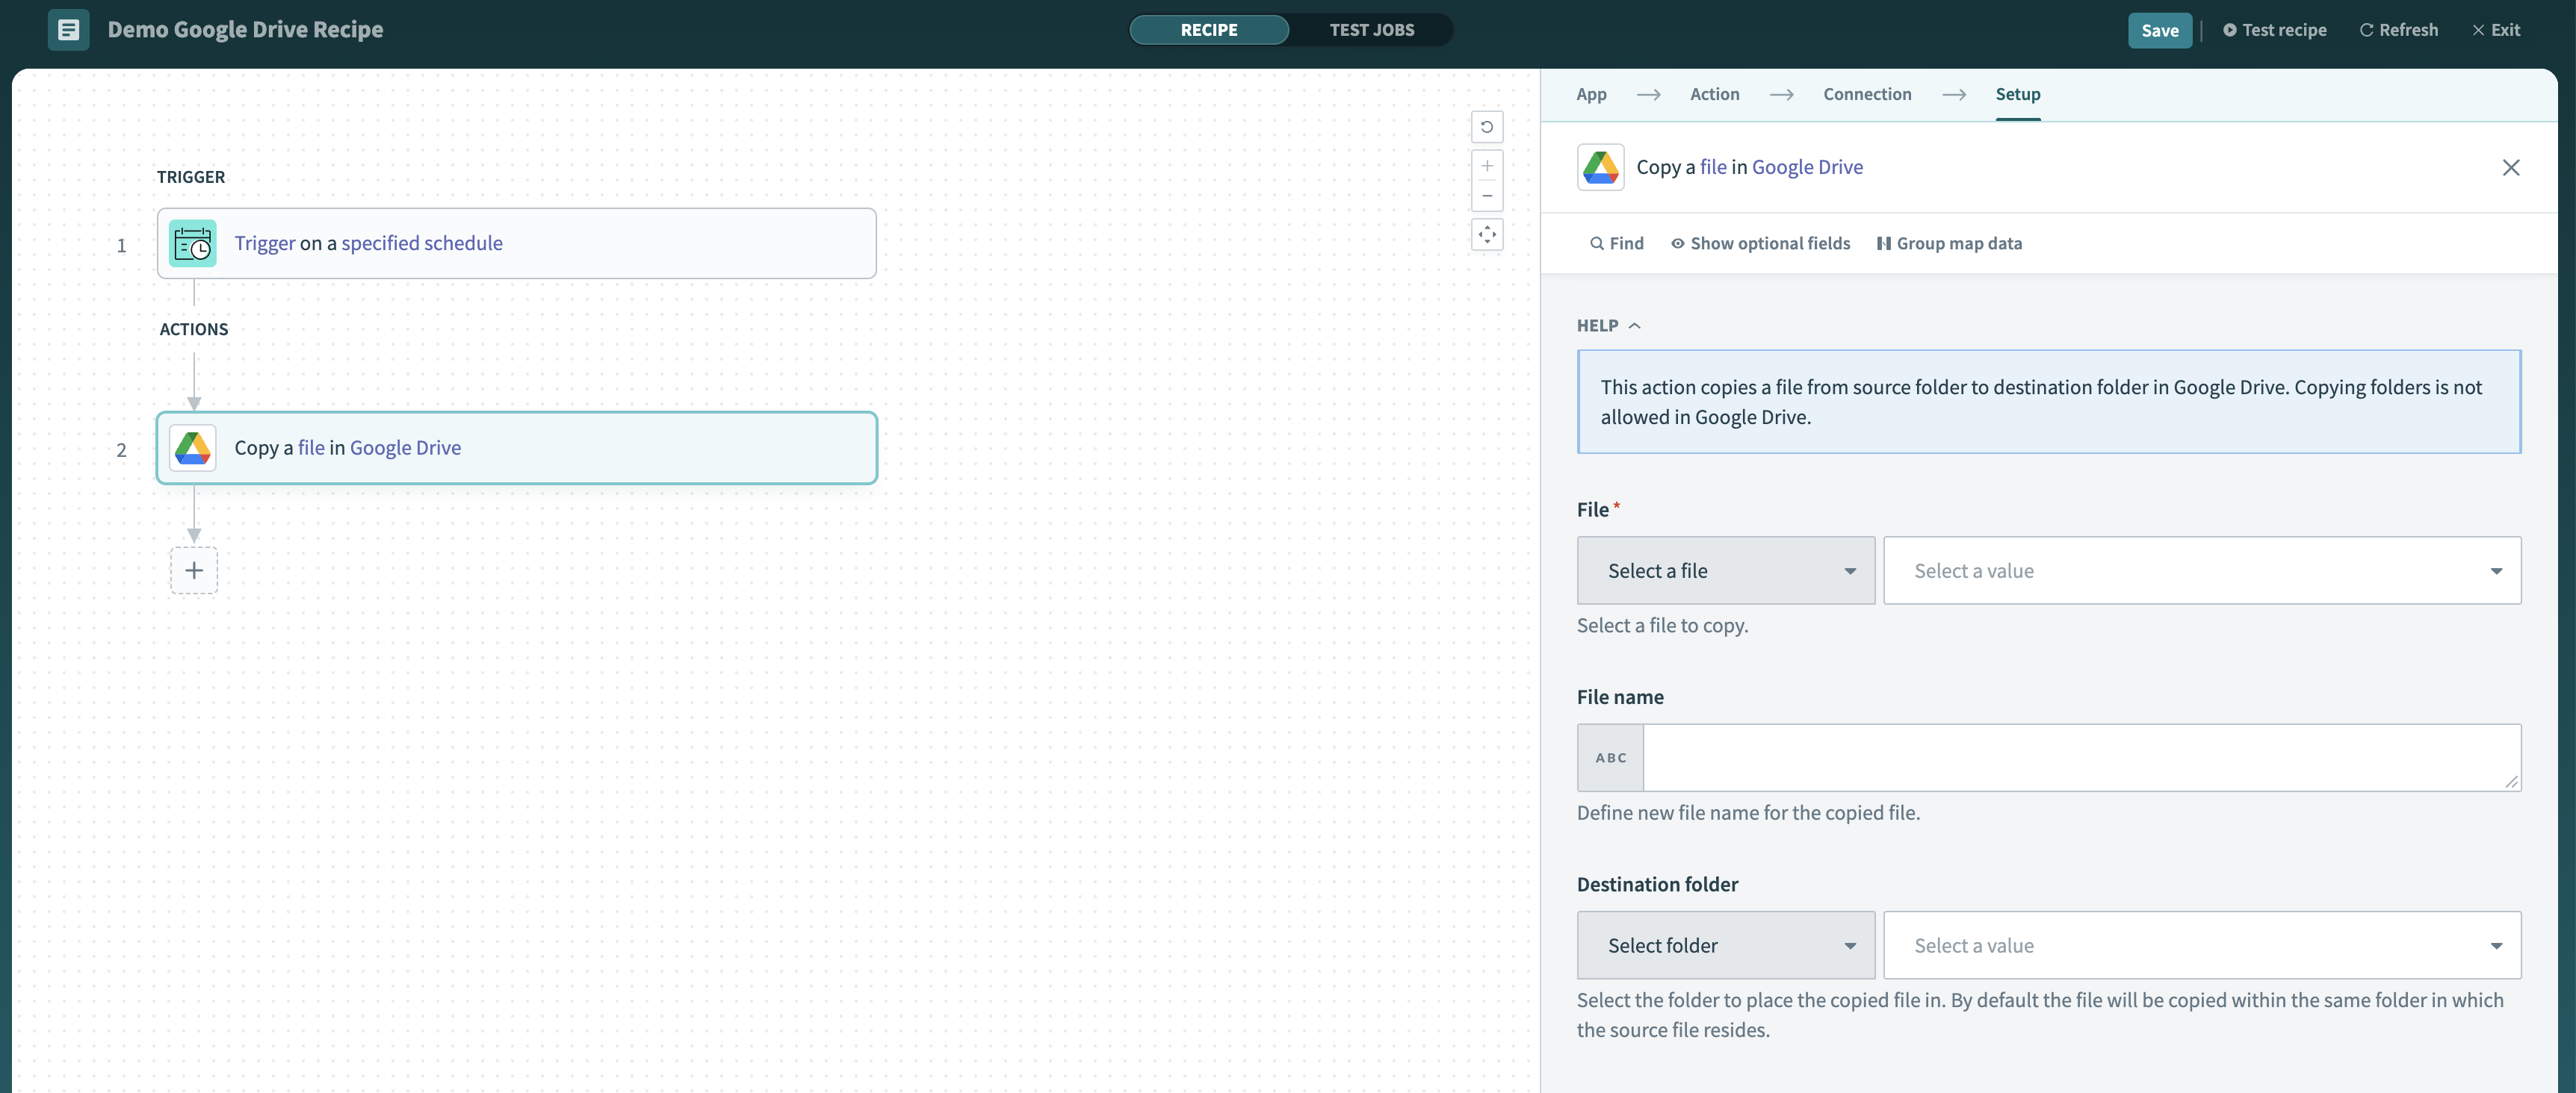Click 'file' link in setup panel title
The width and height of the screenshot is (2576, 1093).
[1713, 166]
